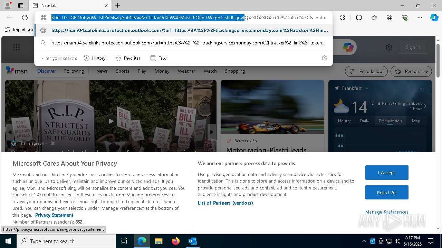Show hidden system tray icons
The image size is (442, 248).
point(364,241)
